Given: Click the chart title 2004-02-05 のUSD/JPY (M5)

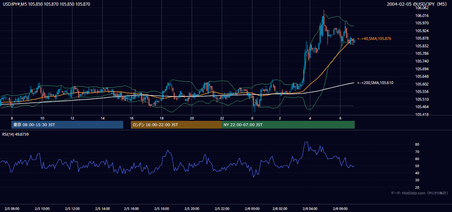Looking at the screenshot, I should [x=417, y=4].
